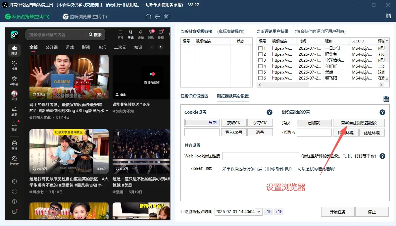Click the 导入CK号 button
Screen dimensions: 396x226
coord(234,132)
